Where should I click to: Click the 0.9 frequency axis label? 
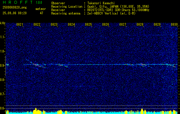[x=2, y=66]
